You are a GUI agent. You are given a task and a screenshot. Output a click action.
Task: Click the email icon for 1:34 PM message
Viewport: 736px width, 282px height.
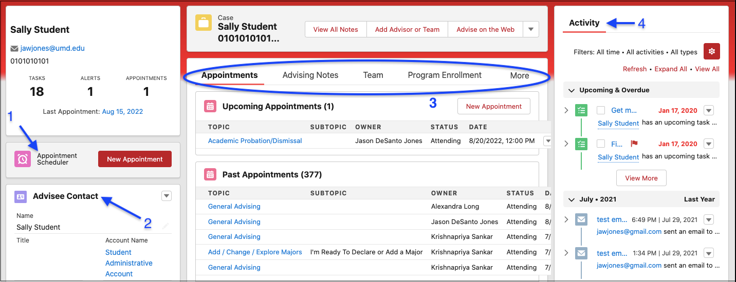581,253
